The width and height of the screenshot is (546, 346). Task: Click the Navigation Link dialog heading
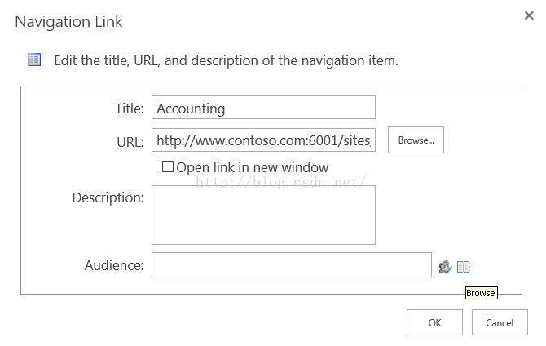point(68,21)
